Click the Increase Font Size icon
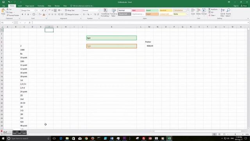This screenshot has height=141, width=250. click(43, 11)
